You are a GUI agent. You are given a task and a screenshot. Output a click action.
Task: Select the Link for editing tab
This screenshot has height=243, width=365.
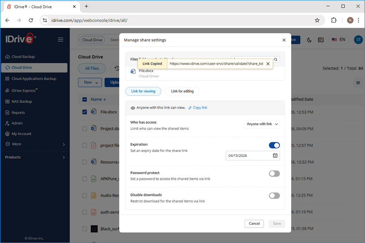(x=182, y=91)
